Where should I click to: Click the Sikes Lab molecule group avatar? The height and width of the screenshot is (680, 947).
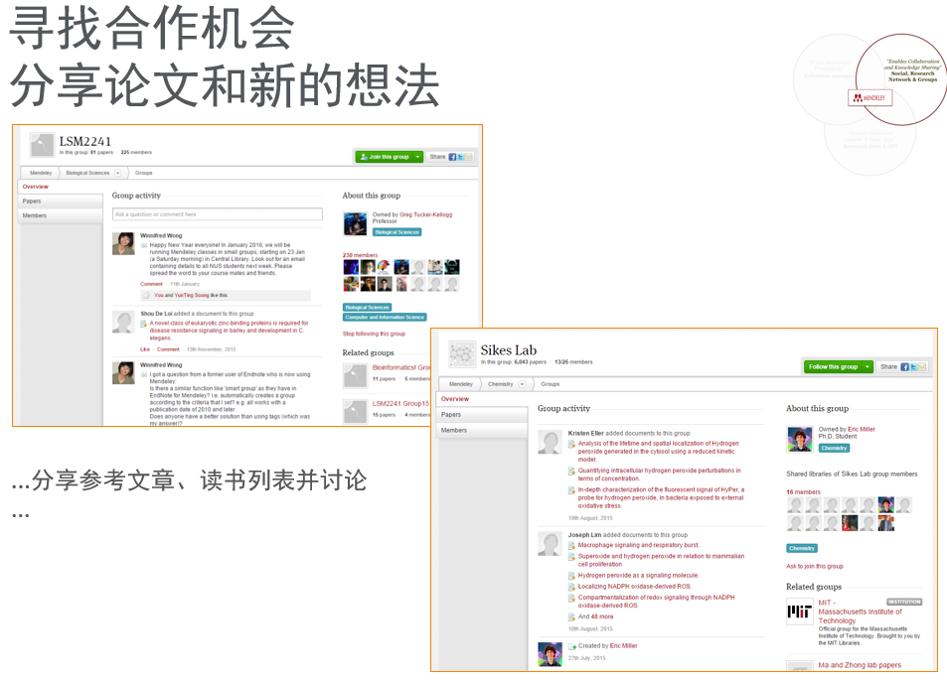[462, 354]
